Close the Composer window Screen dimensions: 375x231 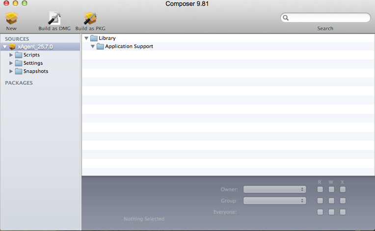[x=6, y=3]
